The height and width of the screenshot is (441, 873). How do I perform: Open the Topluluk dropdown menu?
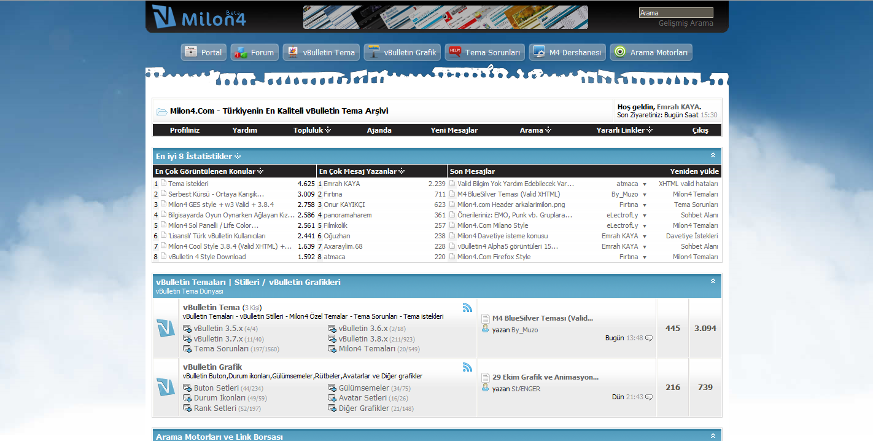(x=312, y=130)
